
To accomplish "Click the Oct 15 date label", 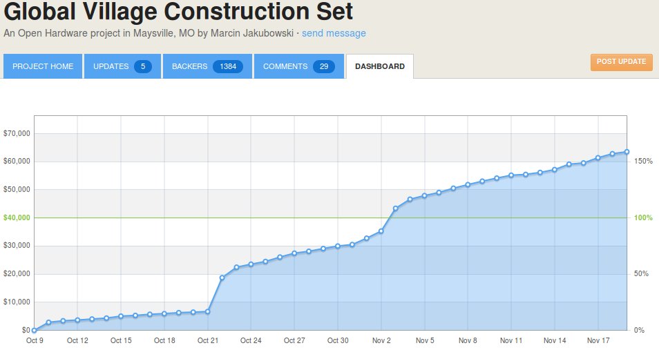I will 121,340.
